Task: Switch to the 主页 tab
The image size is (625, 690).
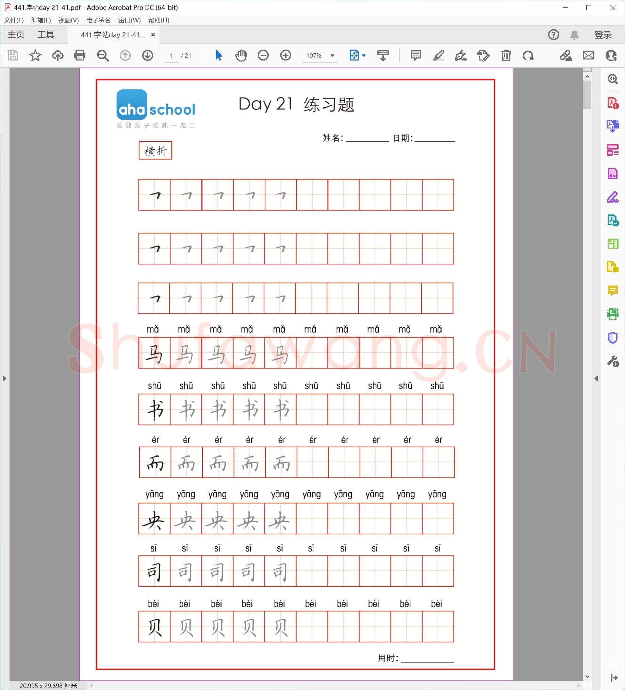Action: (x=15, y=34)
